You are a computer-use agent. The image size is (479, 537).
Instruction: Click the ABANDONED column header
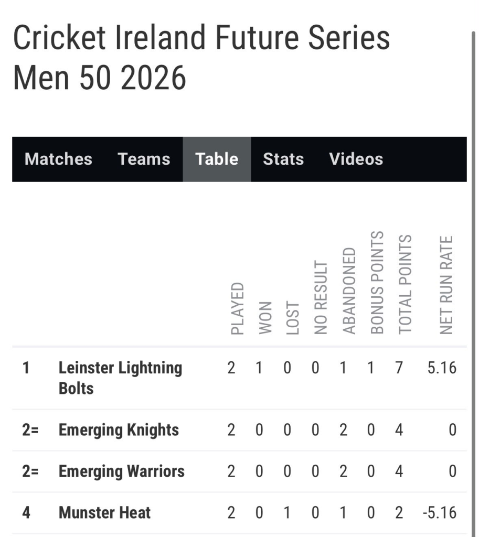tap(349, 291)
